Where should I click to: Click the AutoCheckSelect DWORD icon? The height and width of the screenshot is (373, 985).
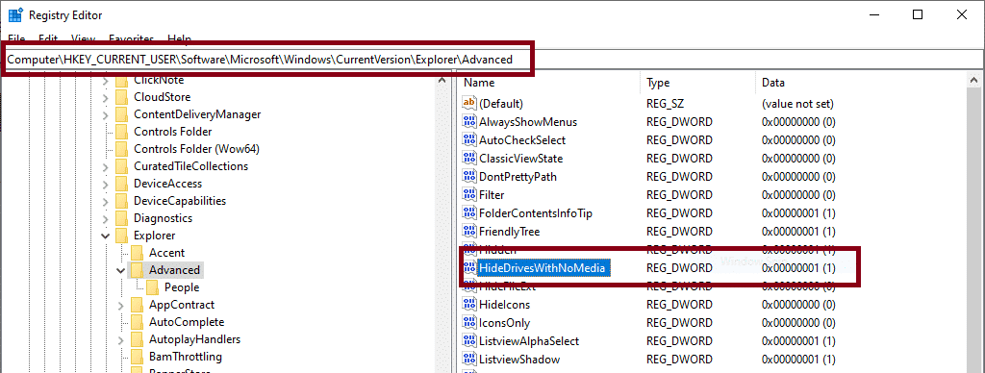pyautogui.click(x=469, y=139)
